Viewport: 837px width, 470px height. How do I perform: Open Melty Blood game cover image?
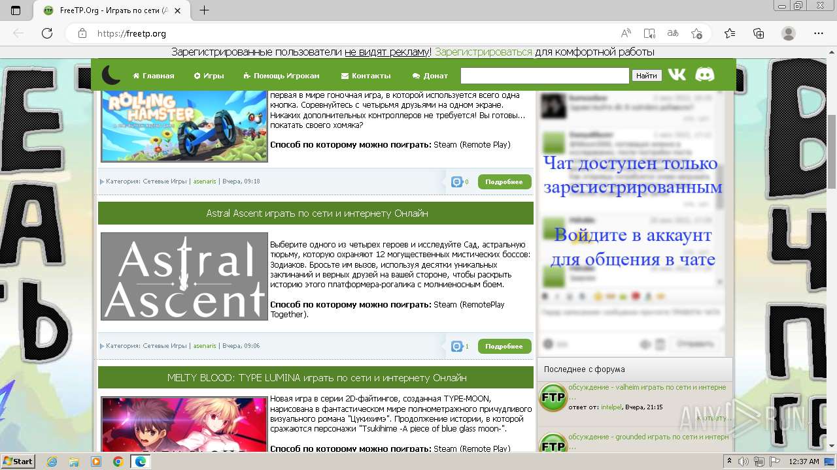click(184, 424)
